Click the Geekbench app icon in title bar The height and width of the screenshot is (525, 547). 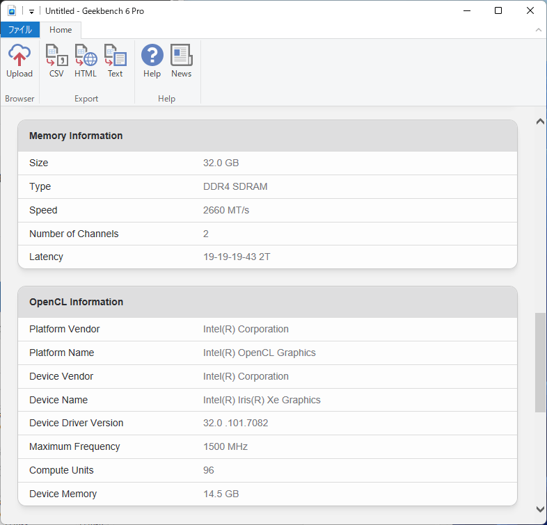tap(11, 11)
